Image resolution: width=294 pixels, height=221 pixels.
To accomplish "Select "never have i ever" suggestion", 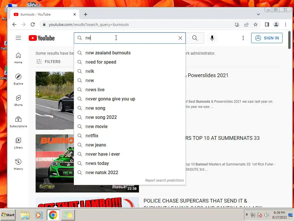I will click(130, 154).
